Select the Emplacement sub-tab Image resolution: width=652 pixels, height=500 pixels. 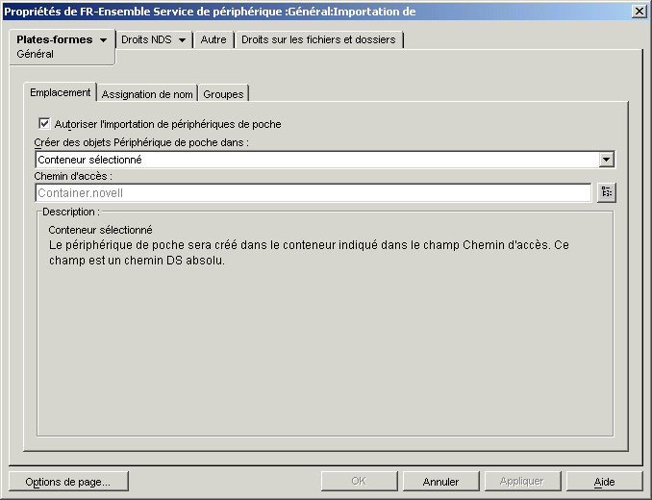tap(61, 92)
